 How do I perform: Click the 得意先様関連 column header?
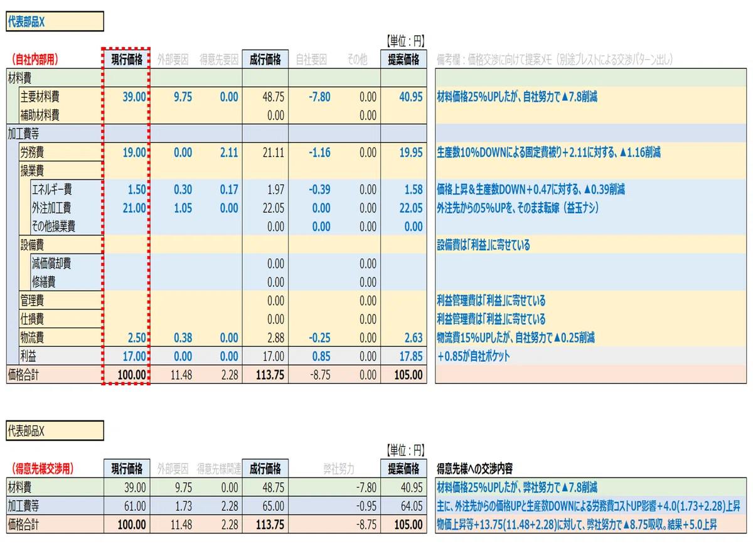pos(219,469)
